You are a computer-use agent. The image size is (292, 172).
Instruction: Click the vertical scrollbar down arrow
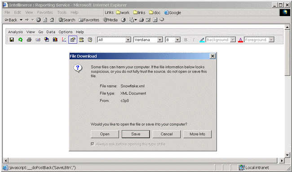point(287,155)
